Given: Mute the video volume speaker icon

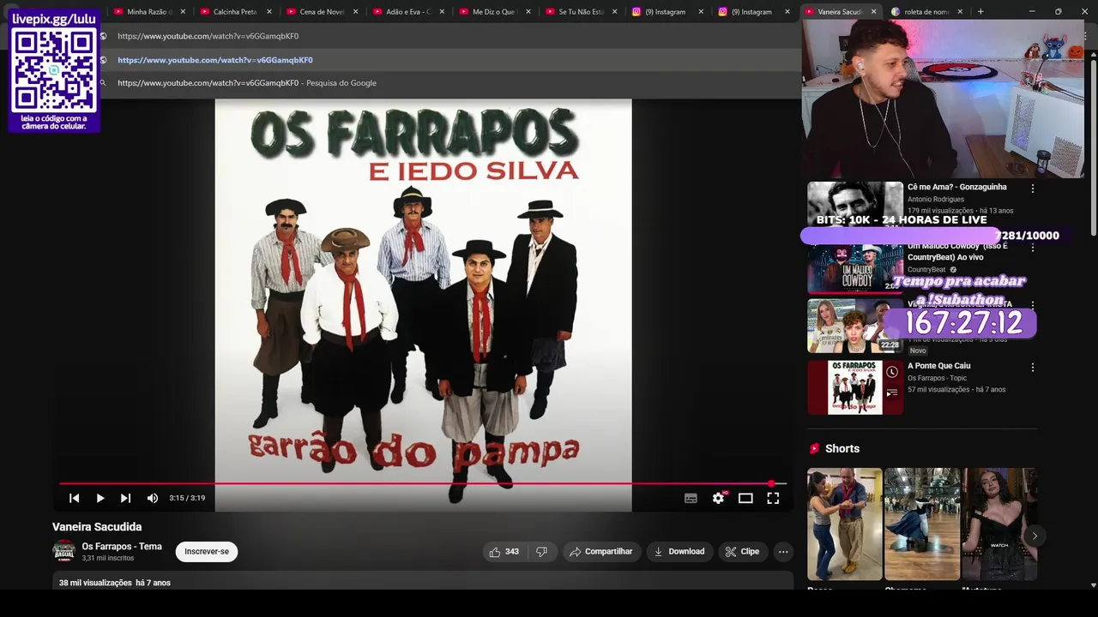Looking at the screenshot, I should pos(153,498).
